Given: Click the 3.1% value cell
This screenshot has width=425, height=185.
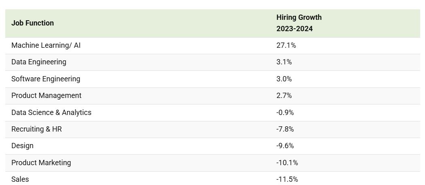Looking at the screenshot, I should pyautogui.click(x=284, y=62).
